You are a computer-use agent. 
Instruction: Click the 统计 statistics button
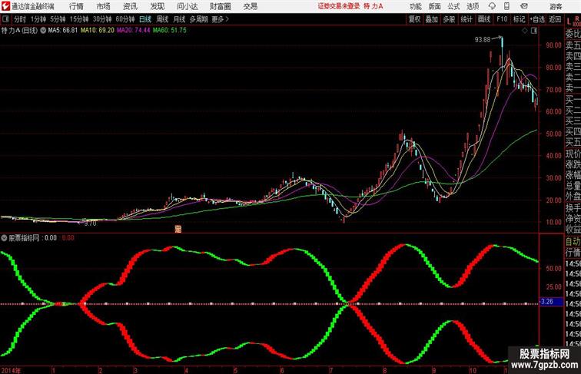click(466, 19)
